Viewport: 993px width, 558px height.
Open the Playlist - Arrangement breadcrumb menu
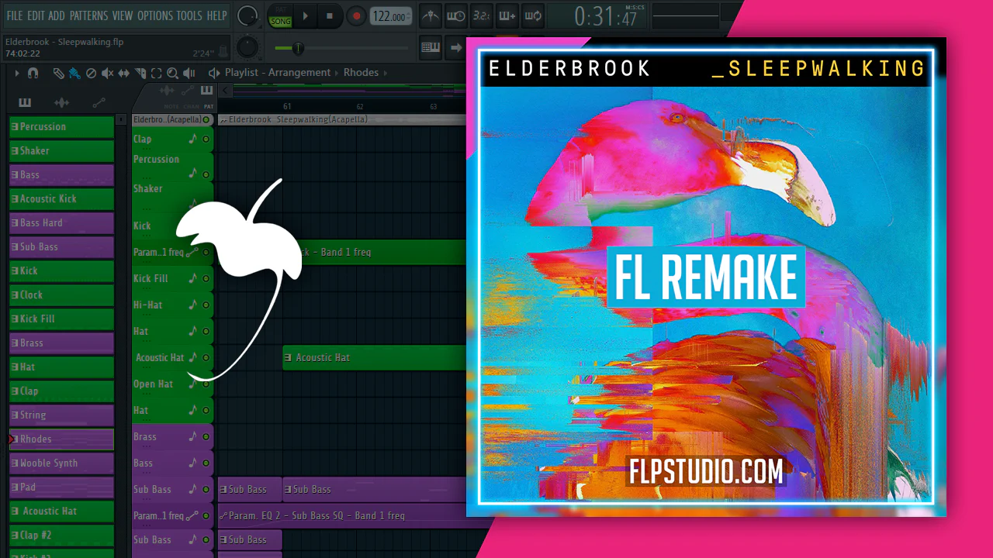coord(278,73)
